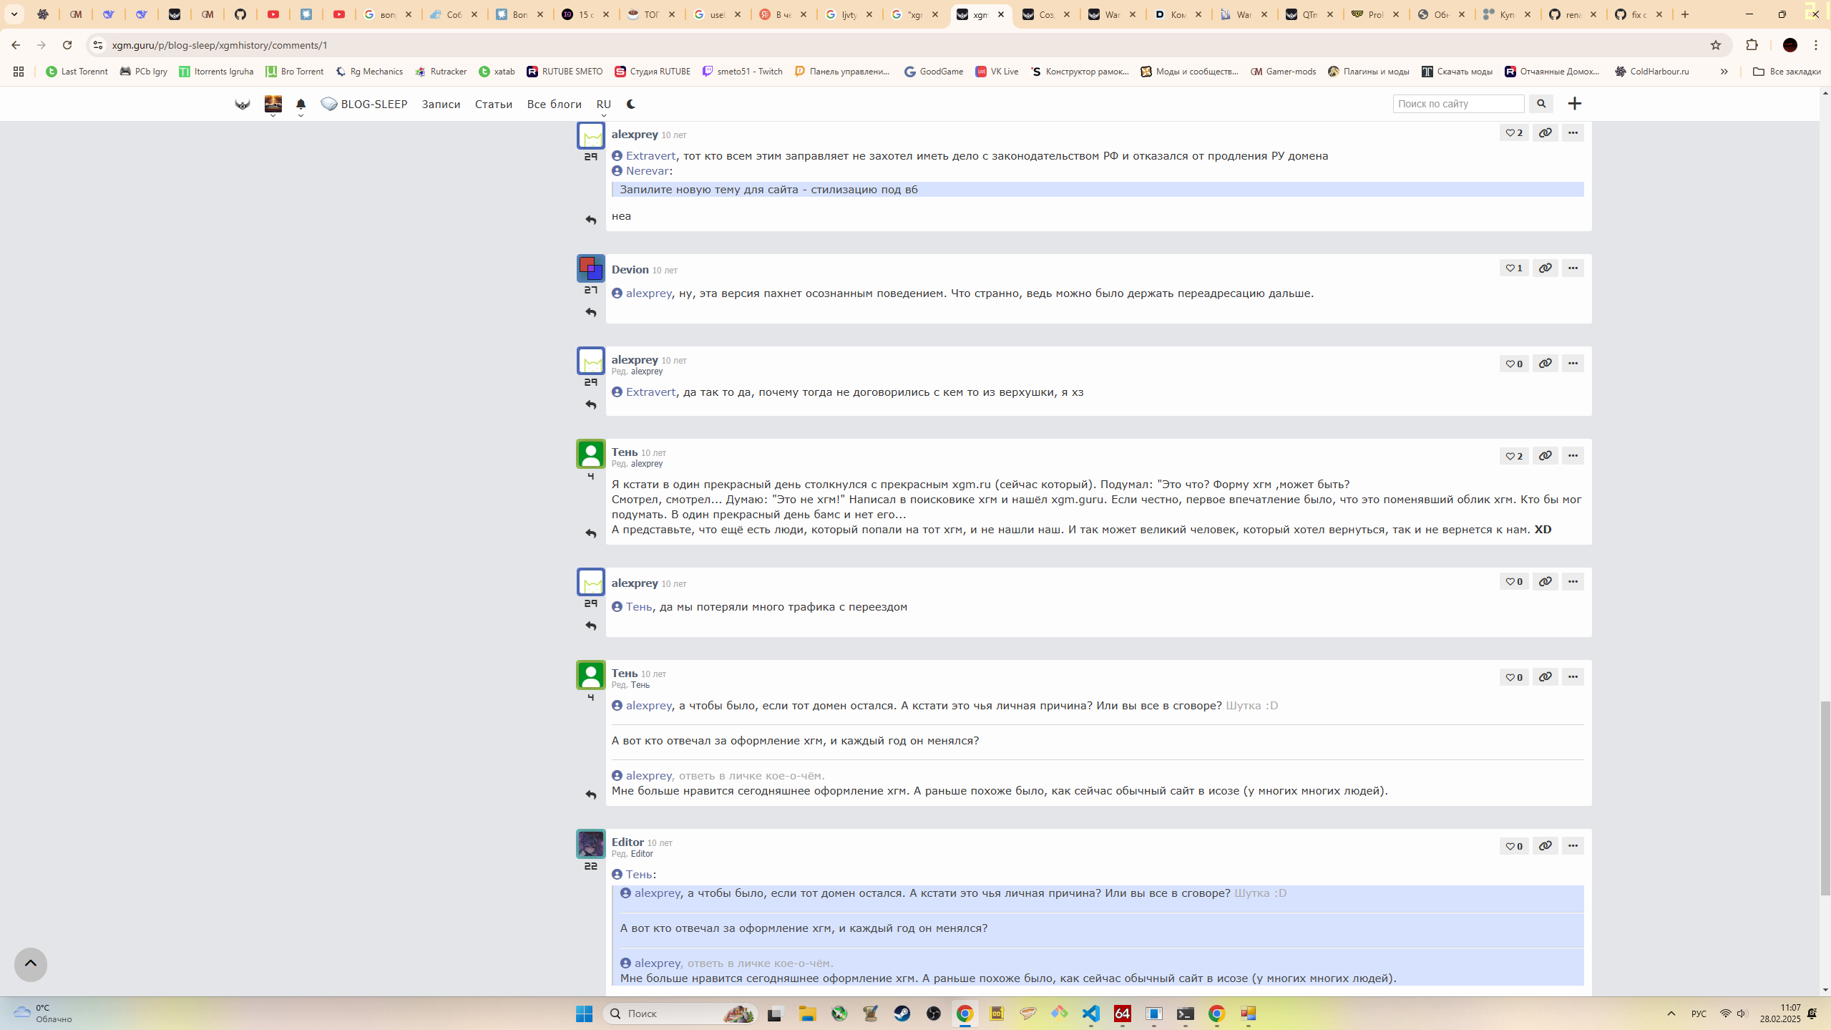Viewport: 1831px width, 1030px height.
Task: Reply to Devion's comment arrow
Action: point(591,313)
